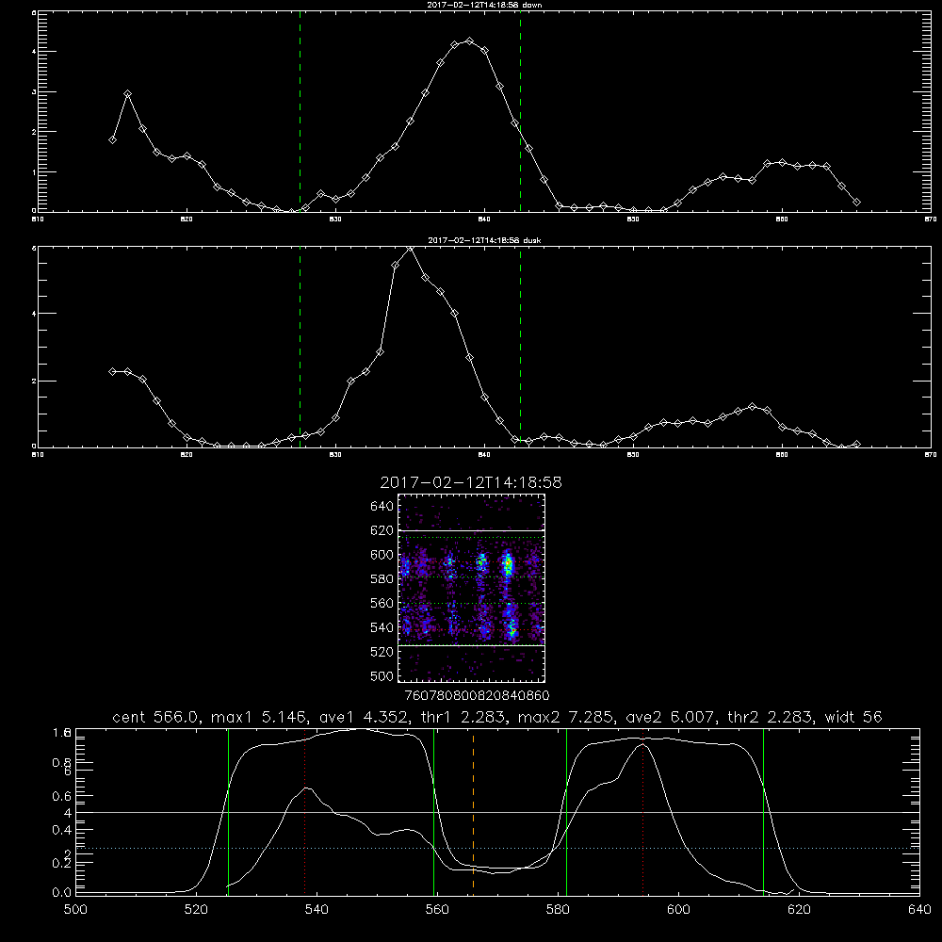Click the '520' label on the spectrogram y-axis
This screenshot has height=942, width=942.
[382, 652]
